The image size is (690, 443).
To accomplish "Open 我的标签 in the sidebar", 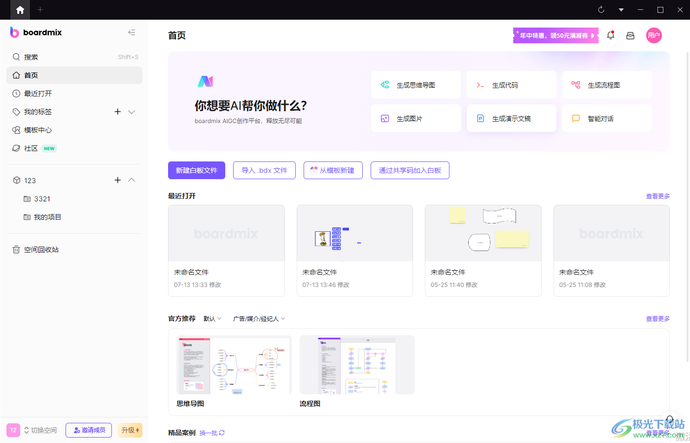I will pos(38,112).
